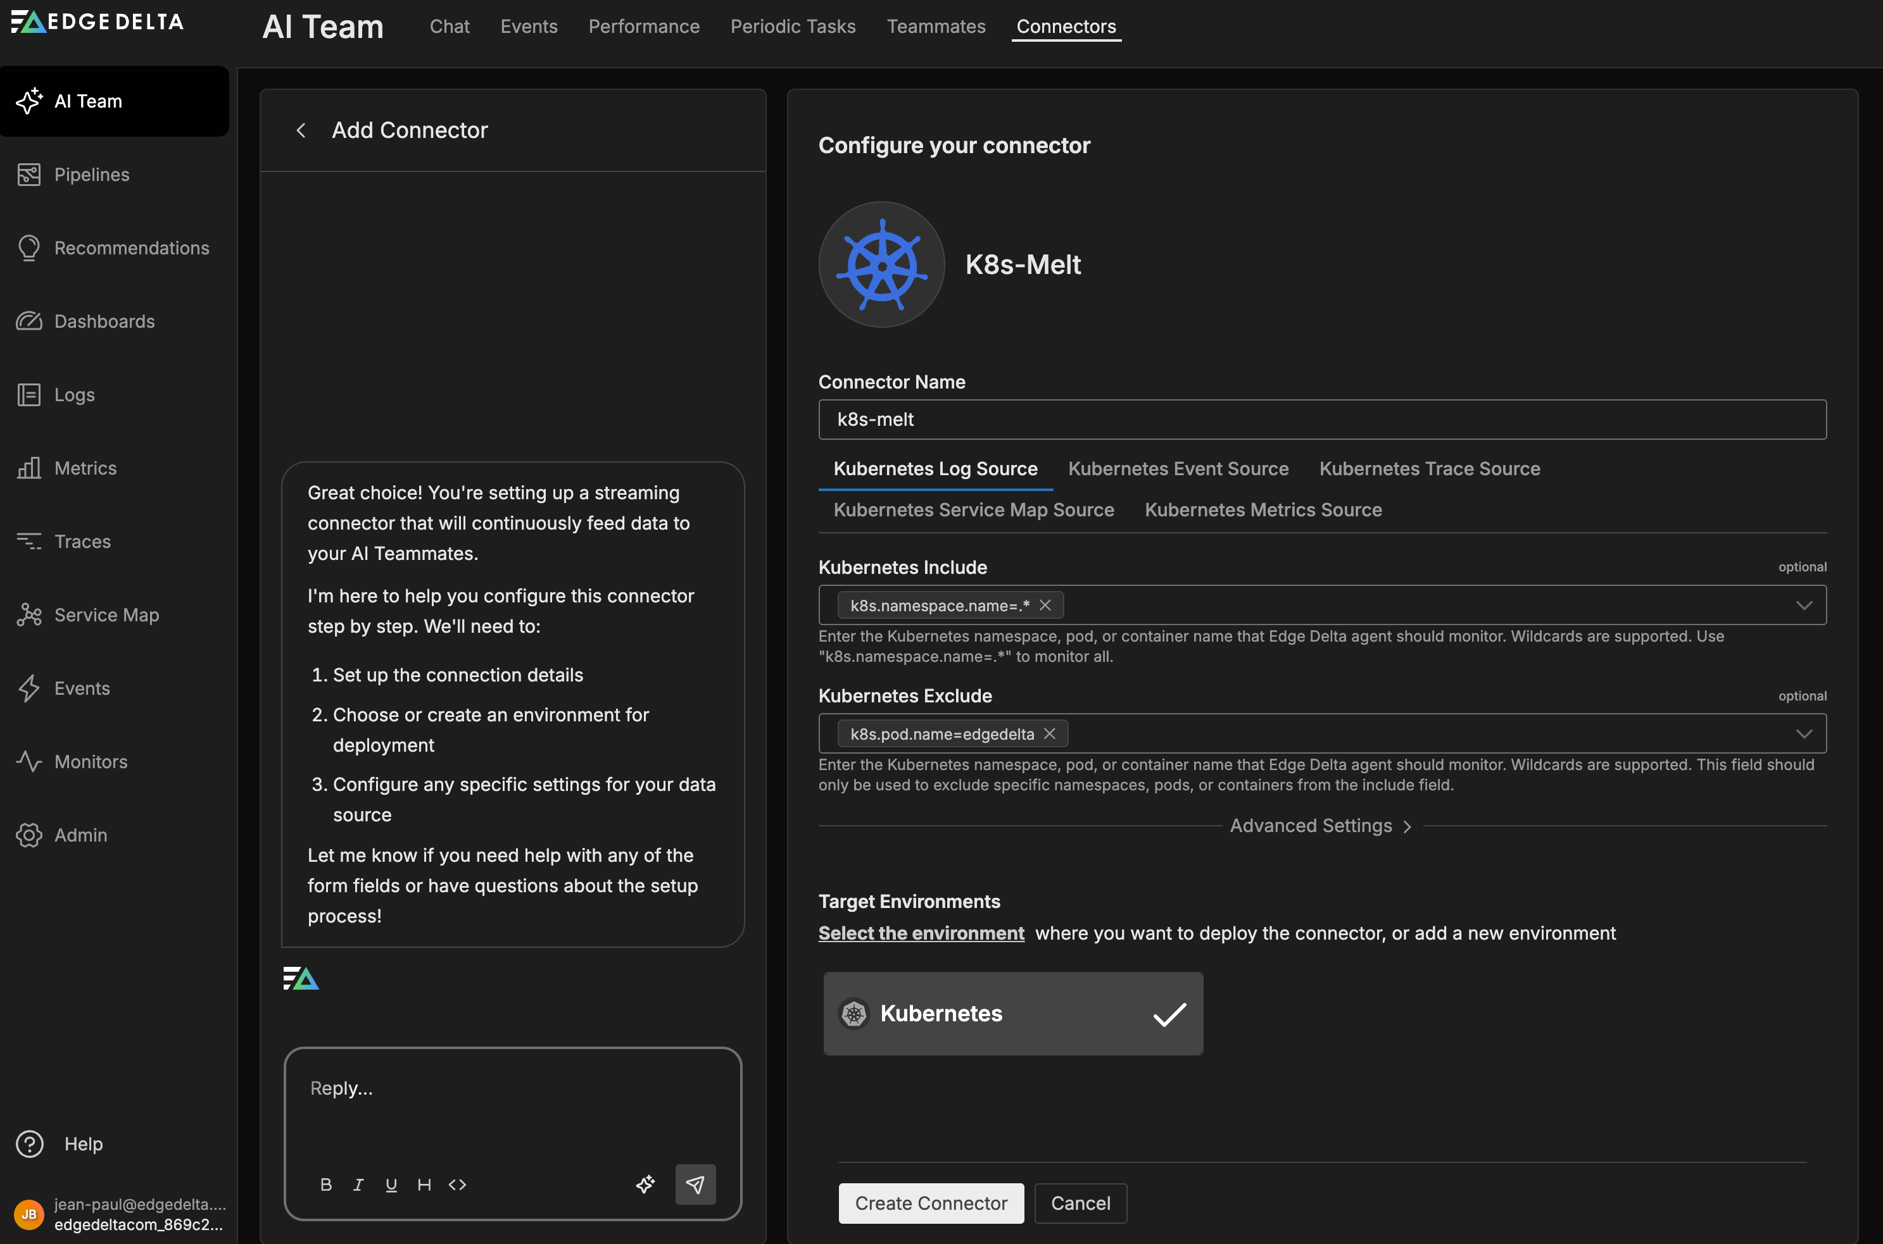Open the Metrics view

(84, 468)
